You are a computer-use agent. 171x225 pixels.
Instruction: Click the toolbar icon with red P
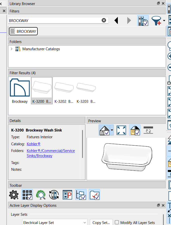tap(67, 195)
